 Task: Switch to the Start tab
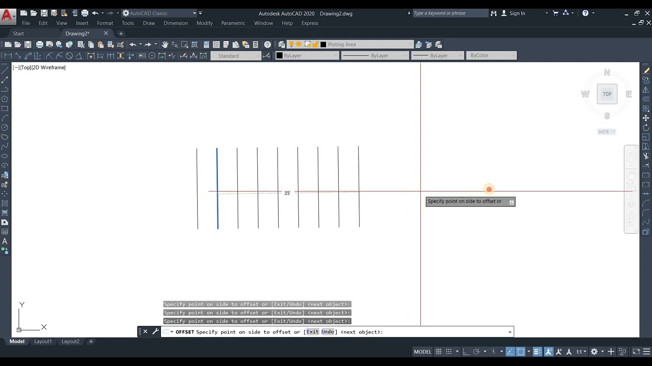coord(18,34)
